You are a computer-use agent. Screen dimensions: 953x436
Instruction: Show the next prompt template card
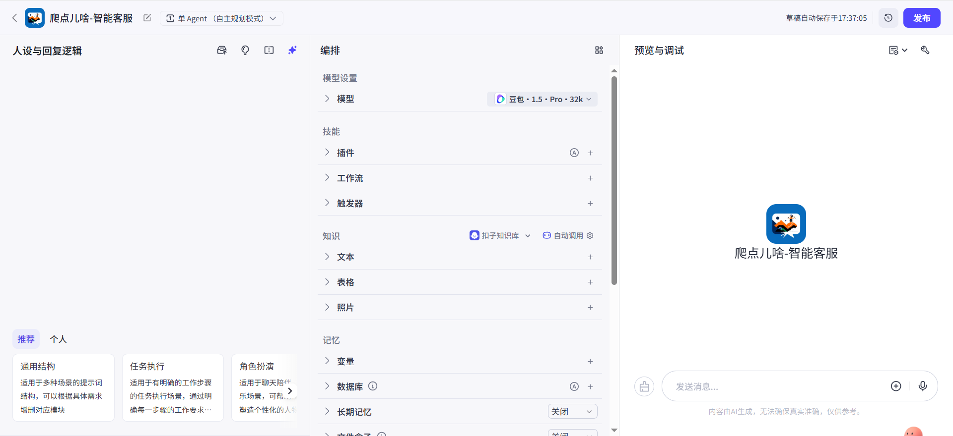coord(290,391)
